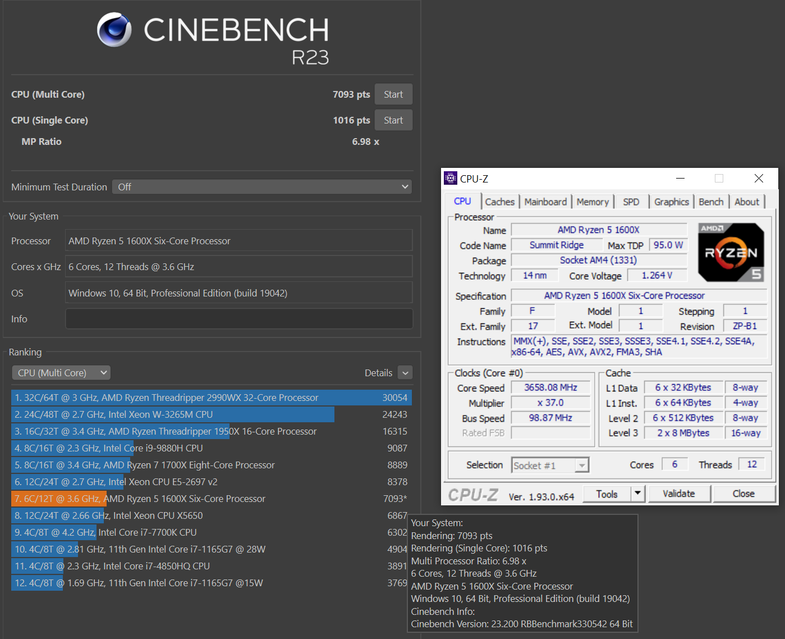Click the Package value Socket AM4 (1331)

(x=599, y=260)
